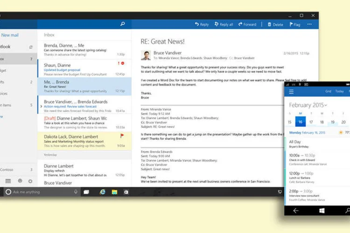Open Dianne Lambert Display refresh email

point(84,170)
